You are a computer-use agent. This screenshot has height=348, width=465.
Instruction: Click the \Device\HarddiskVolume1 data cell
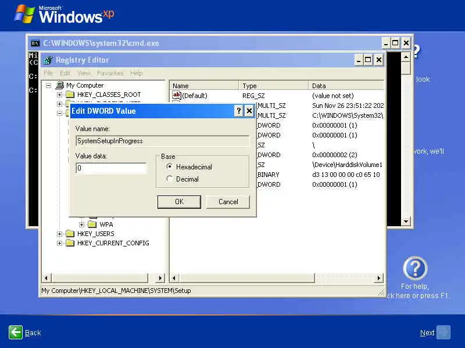pos(347,165)
